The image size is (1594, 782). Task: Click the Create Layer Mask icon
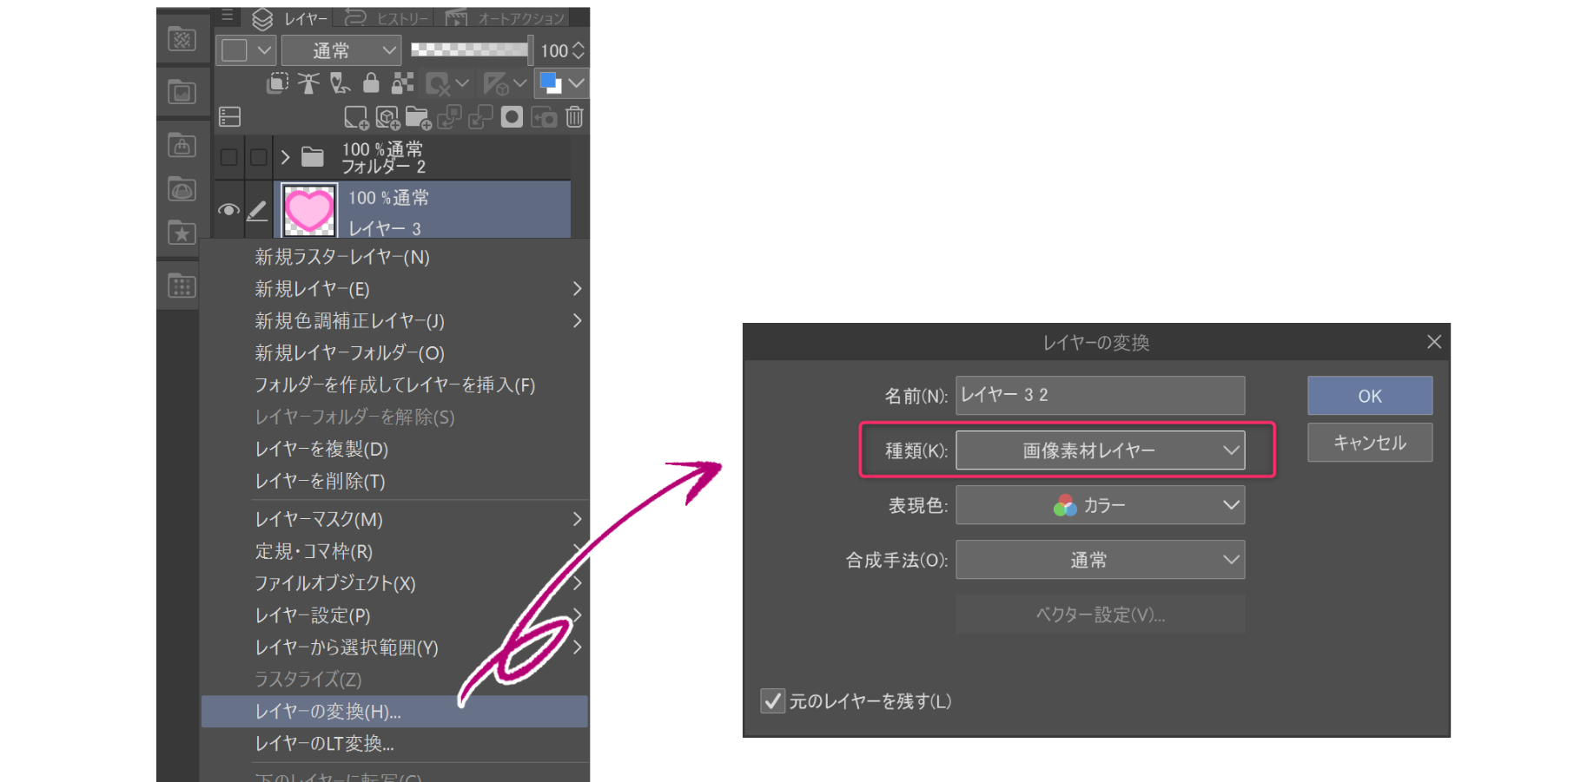[x=512, y=117]
